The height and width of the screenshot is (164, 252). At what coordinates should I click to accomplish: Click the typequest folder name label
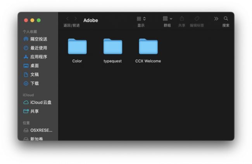click(x=113, y=61)
